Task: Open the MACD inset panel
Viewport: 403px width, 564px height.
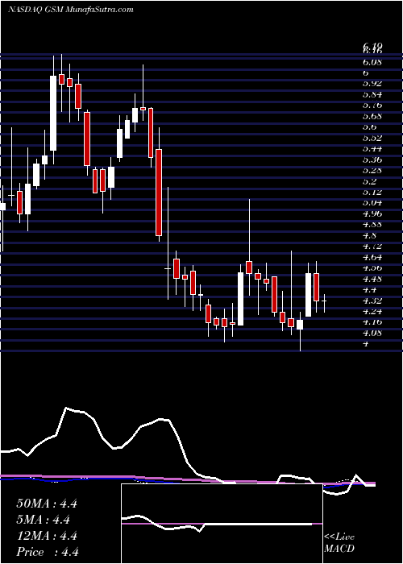Action: tap(222, 524)
